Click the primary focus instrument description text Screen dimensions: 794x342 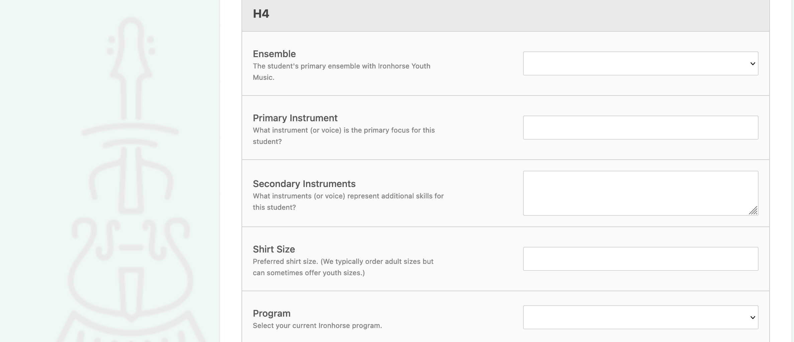point(344,136)
